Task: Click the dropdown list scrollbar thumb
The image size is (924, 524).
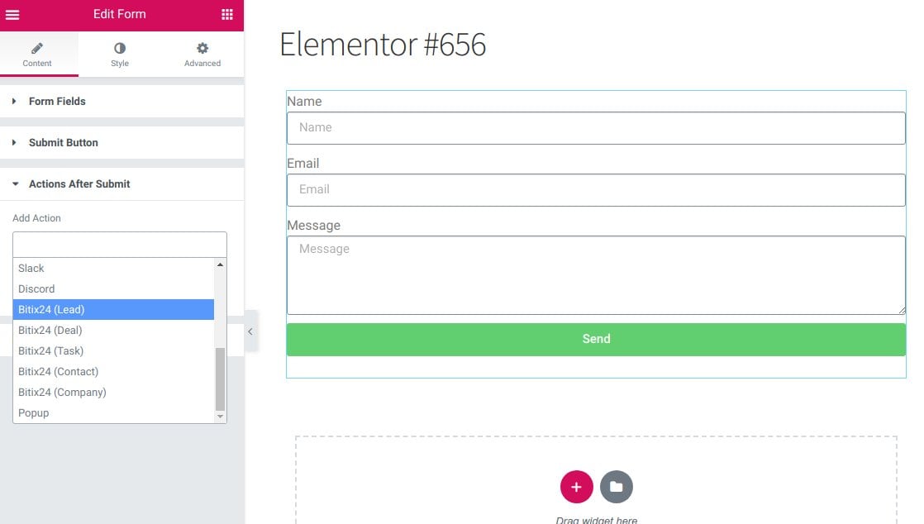Action: 220,379
